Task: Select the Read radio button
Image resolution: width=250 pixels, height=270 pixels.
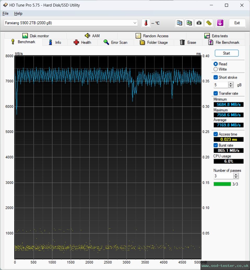Action: [x=216, y=64]
